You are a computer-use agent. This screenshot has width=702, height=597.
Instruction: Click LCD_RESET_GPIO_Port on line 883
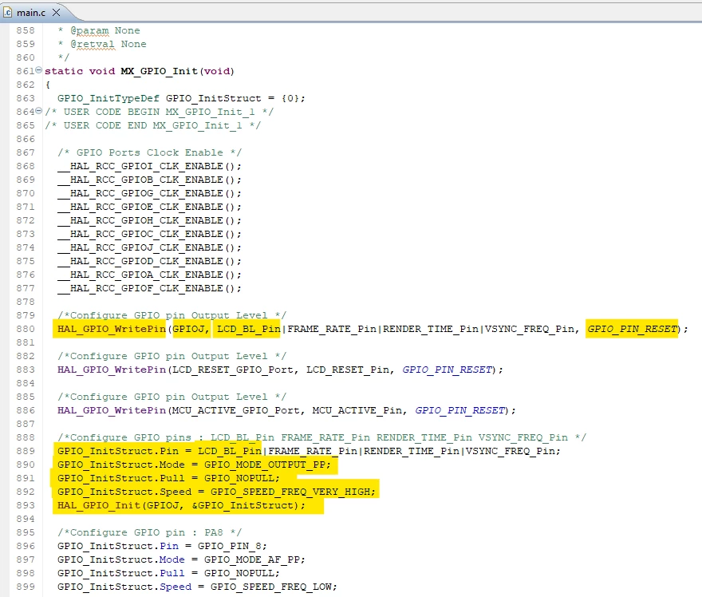coord(233,370)
